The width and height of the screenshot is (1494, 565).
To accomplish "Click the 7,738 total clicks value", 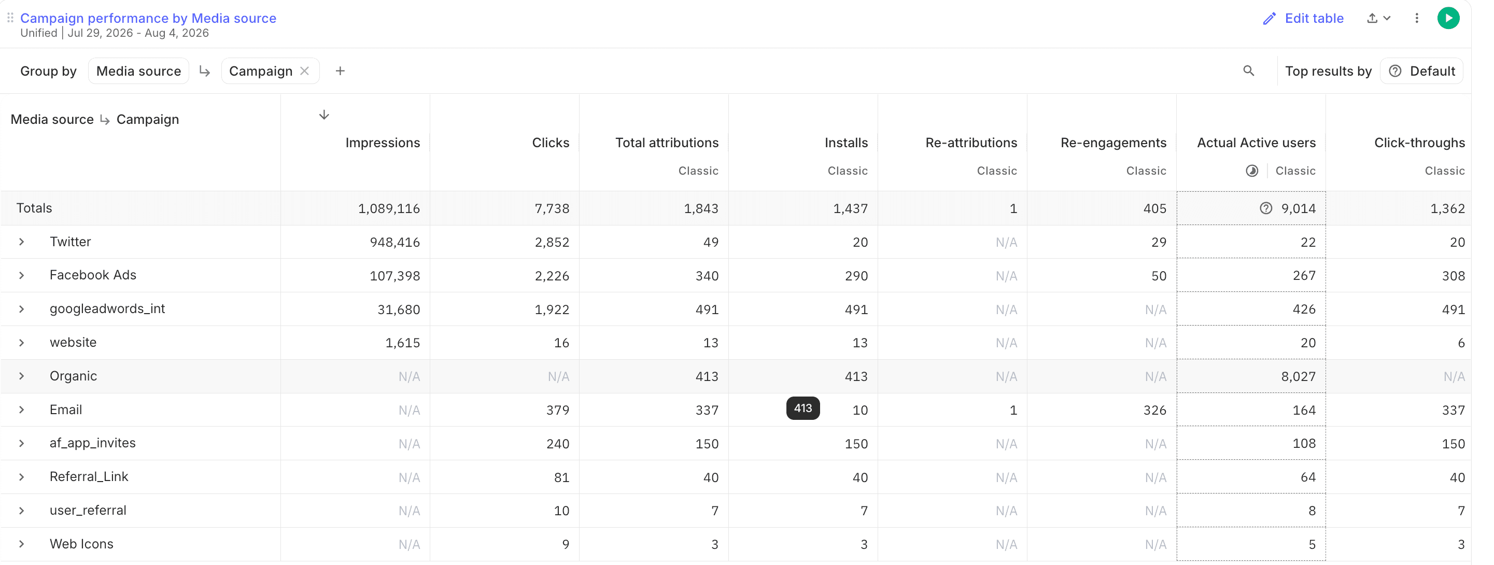I will pos(552,209).
